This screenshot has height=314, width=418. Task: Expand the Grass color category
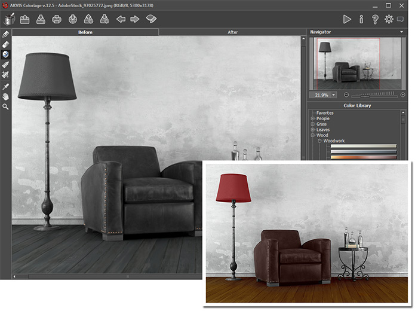312,124
